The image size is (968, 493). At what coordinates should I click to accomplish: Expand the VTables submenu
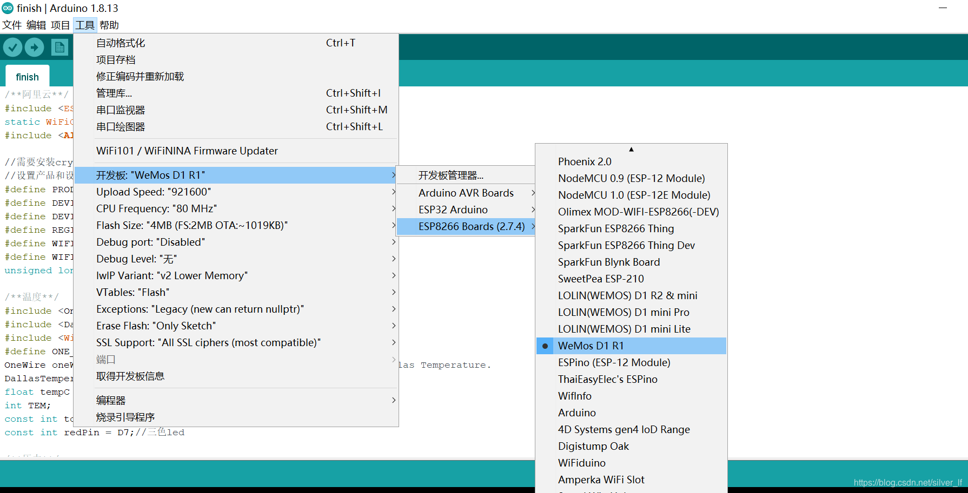point(236,292)
